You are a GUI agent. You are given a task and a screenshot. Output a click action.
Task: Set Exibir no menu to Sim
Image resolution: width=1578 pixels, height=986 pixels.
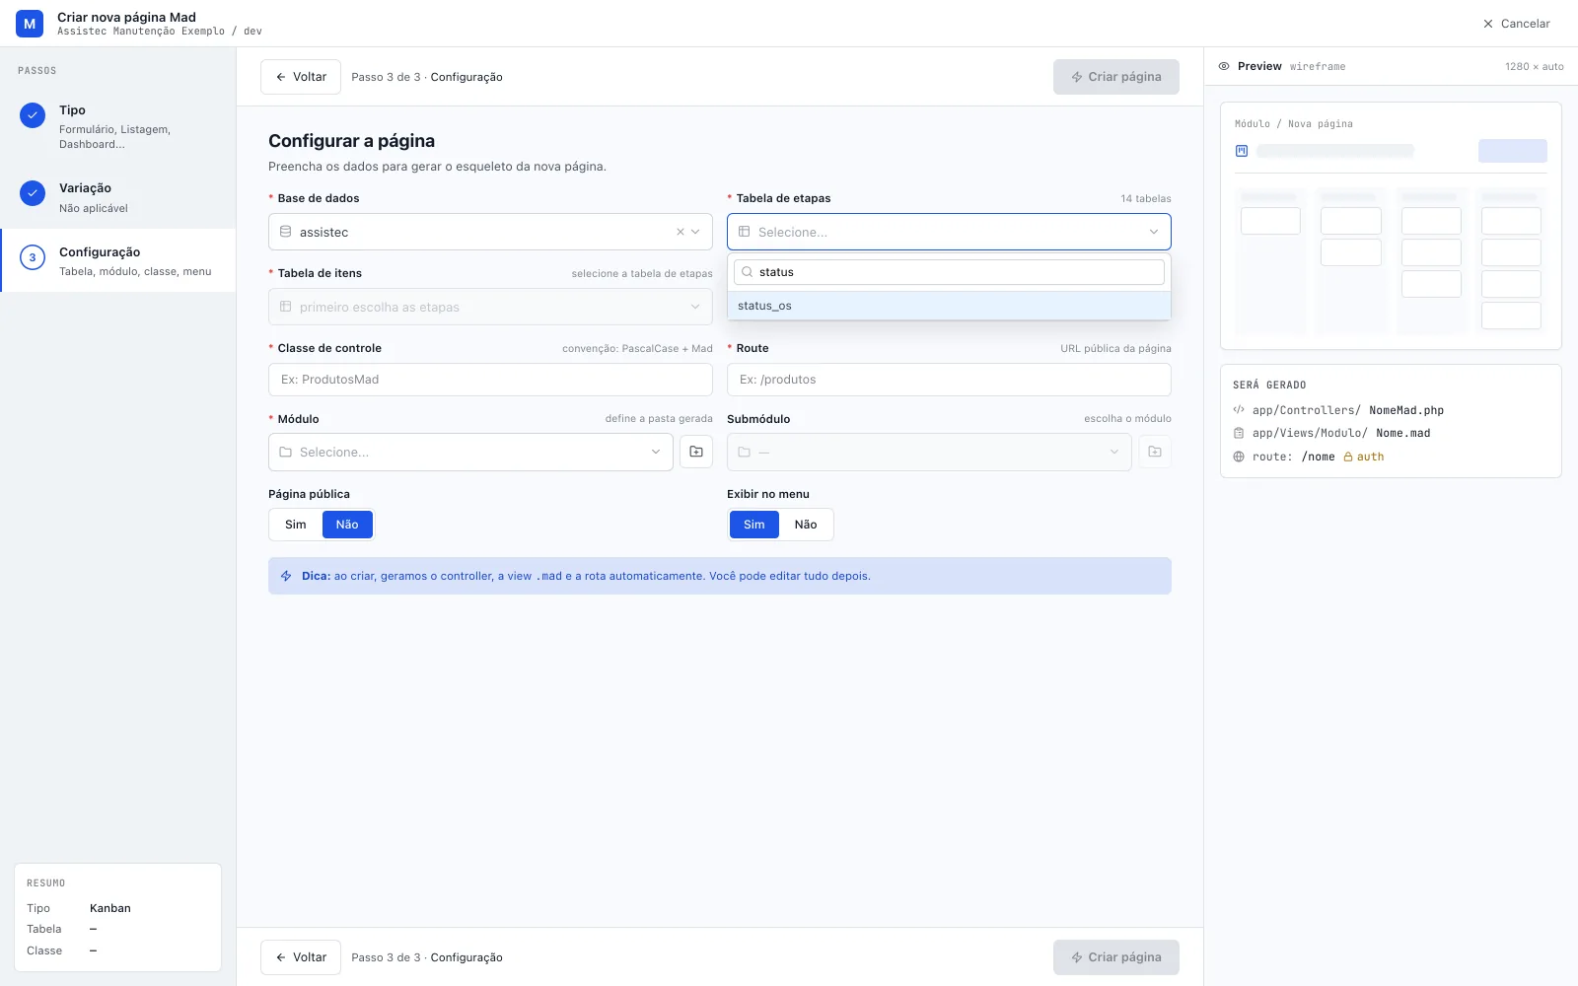754,525
